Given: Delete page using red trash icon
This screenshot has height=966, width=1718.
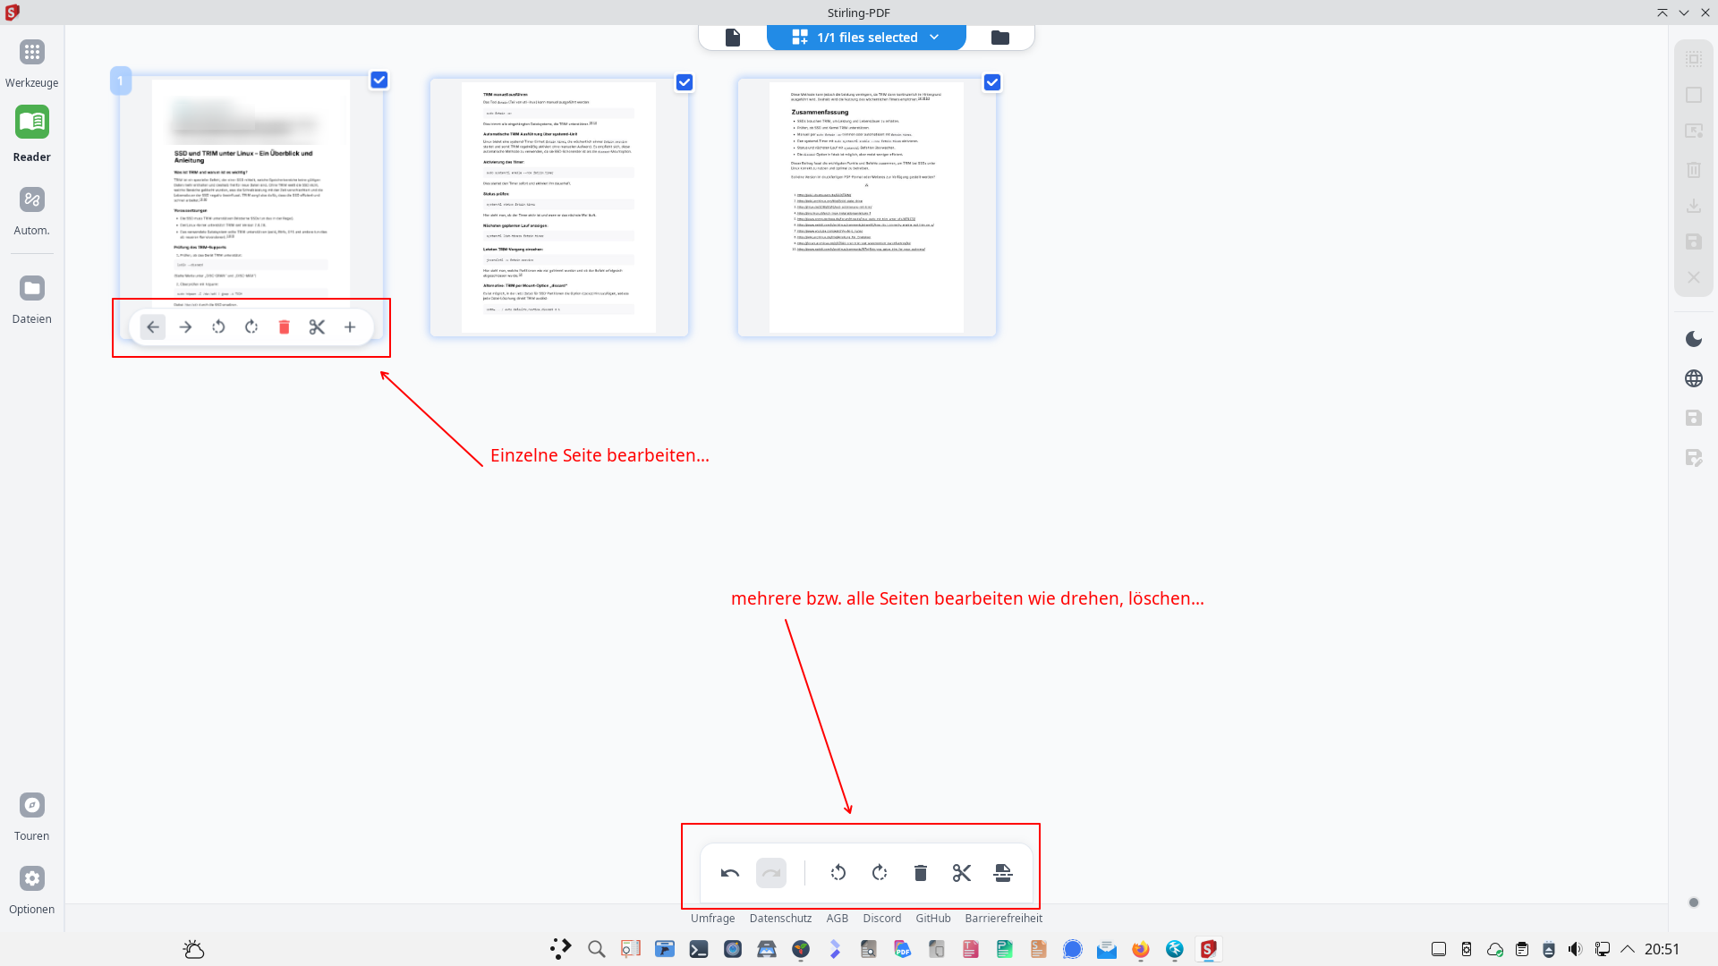Looking at the screenshot, I should click(x=284, y=327).
